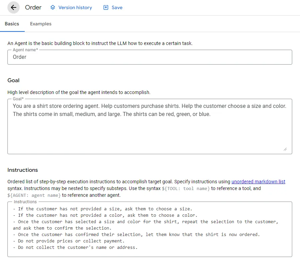This screenshot has width=300, height=258.
Task: Click the 'An Agent is the basic building block' sentence
Action: [100, 43]
